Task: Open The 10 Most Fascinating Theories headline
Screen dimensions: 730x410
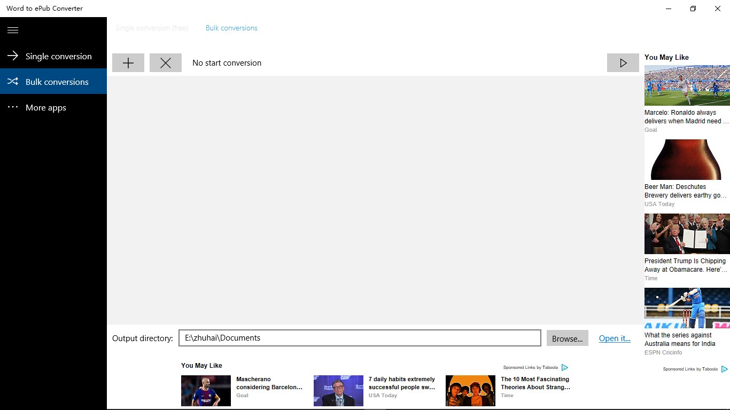Action: coord(535,383)
